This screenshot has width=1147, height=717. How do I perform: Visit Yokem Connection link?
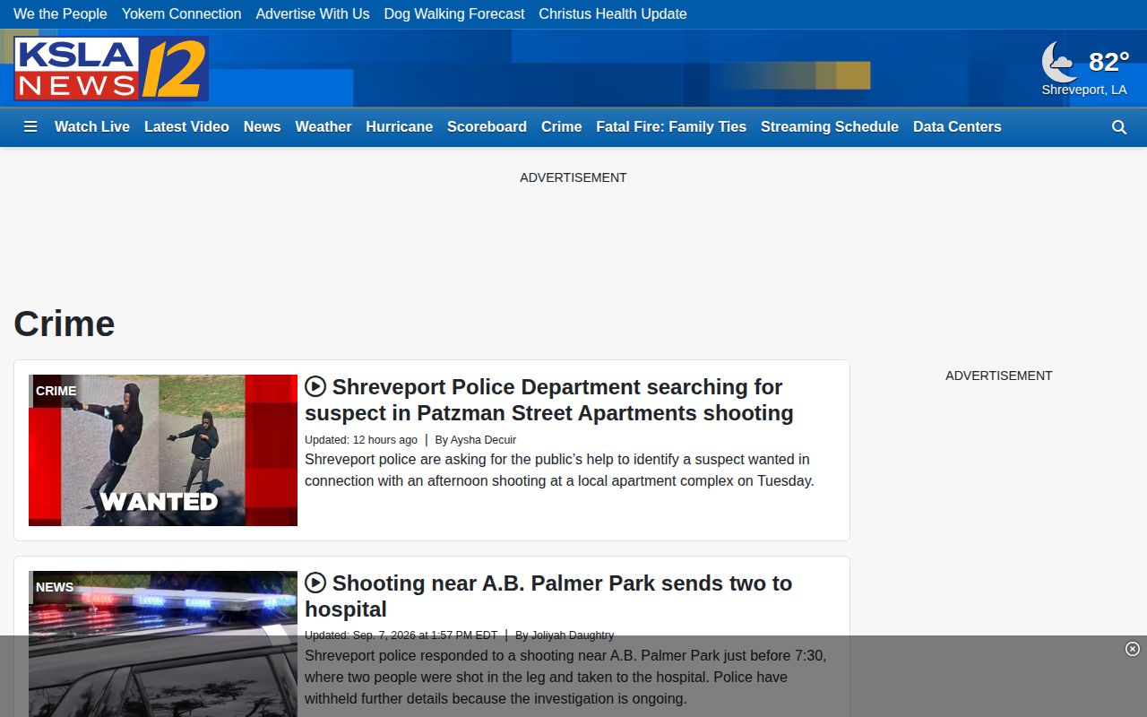pos(181,14)
